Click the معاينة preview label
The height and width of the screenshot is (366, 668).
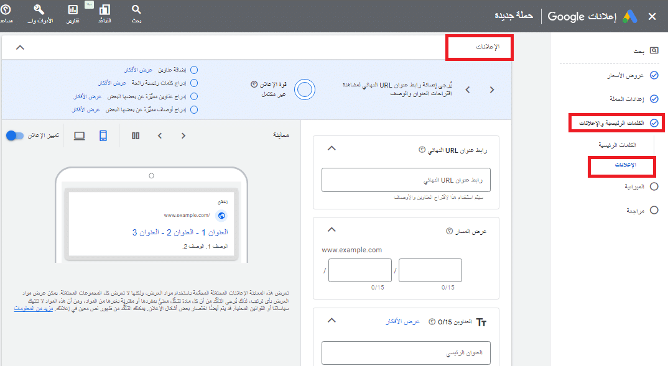281,135
